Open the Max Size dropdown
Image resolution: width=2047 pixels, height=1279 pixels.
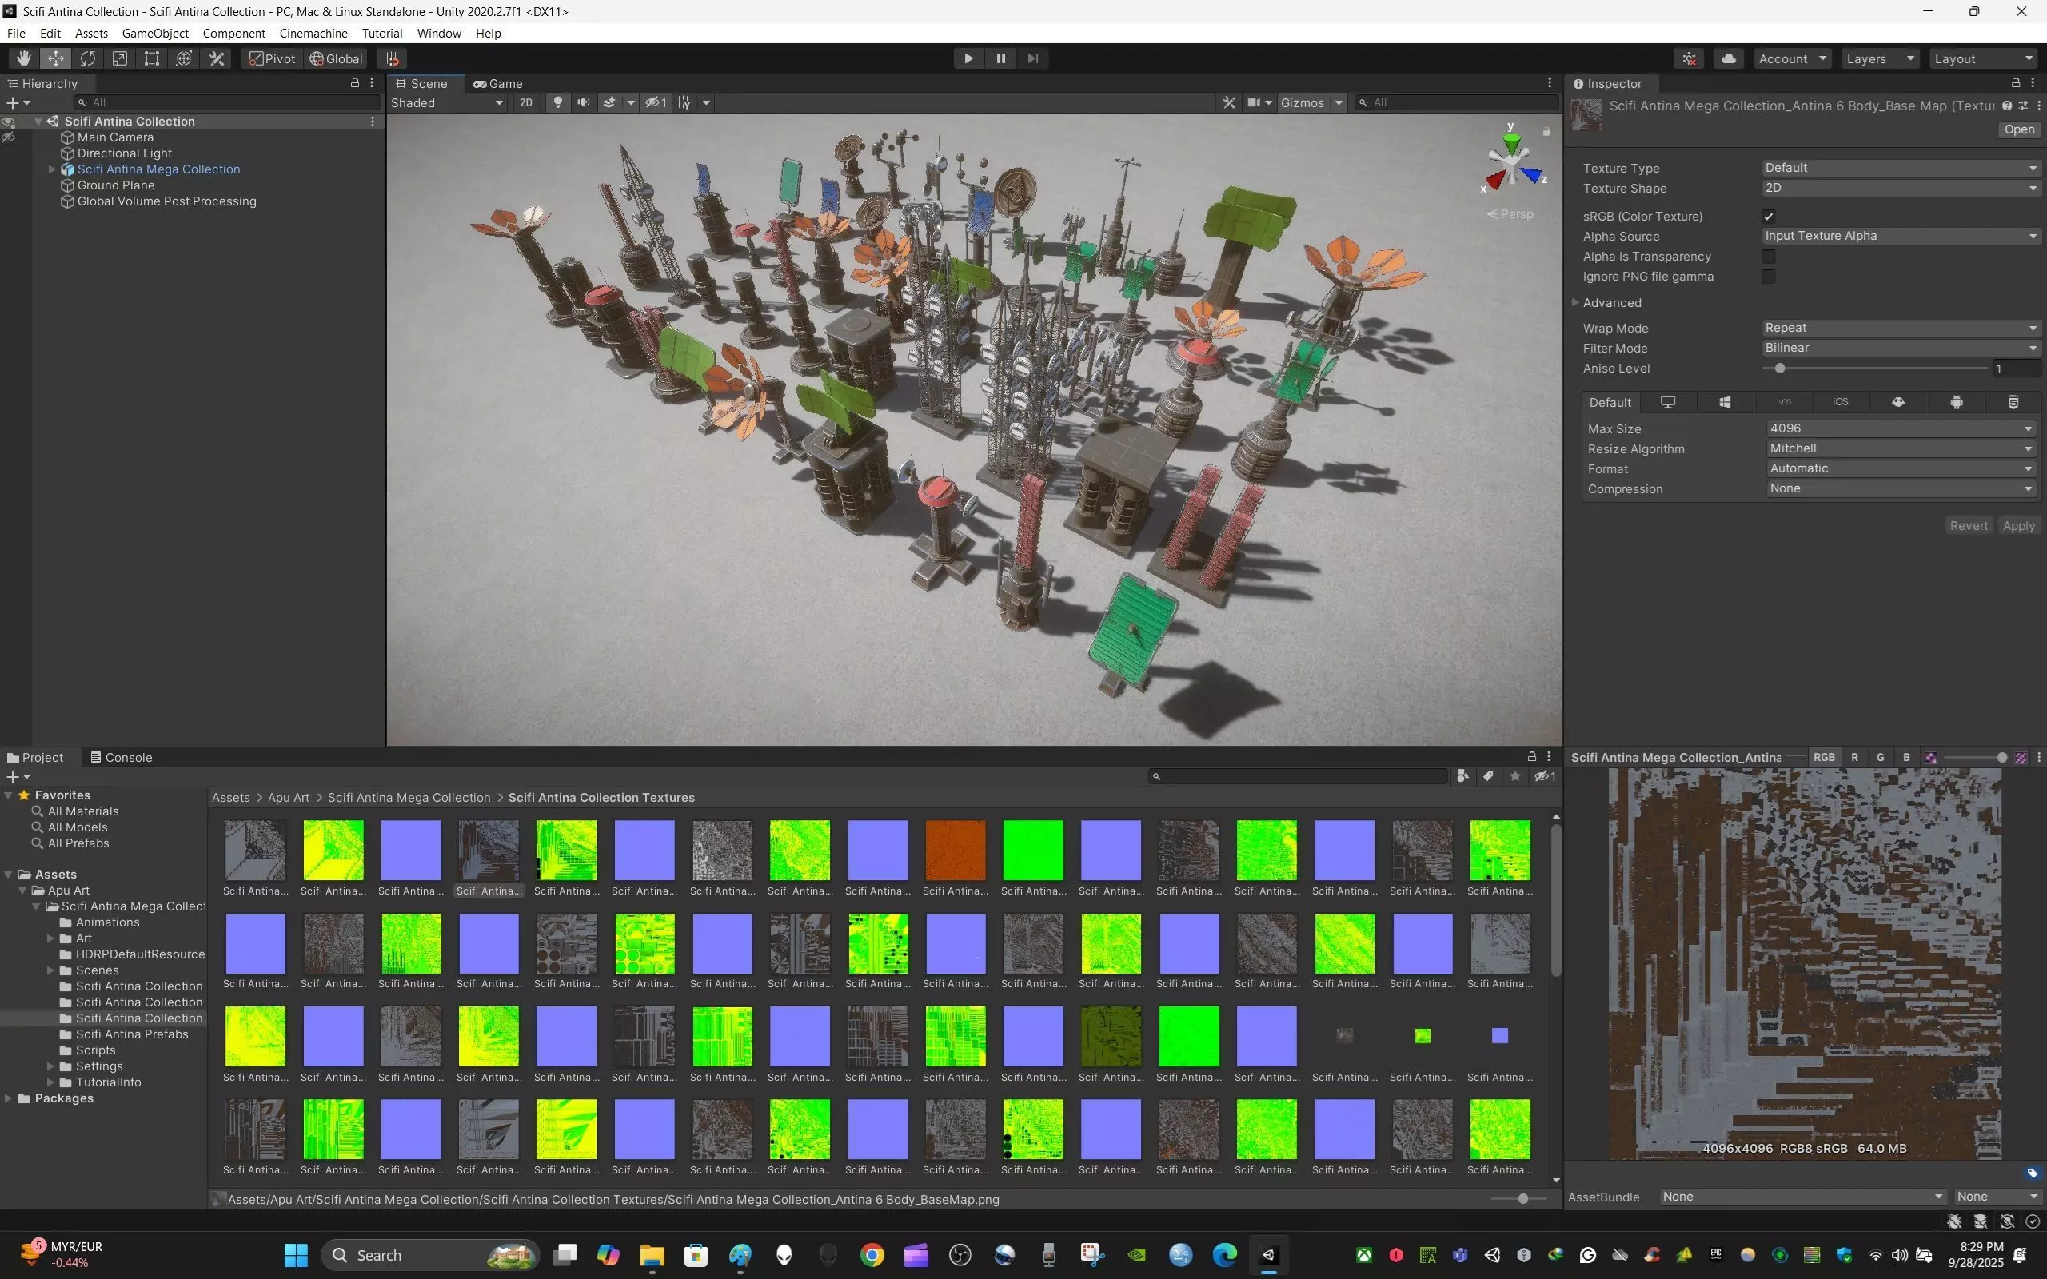pos(1900,429)
